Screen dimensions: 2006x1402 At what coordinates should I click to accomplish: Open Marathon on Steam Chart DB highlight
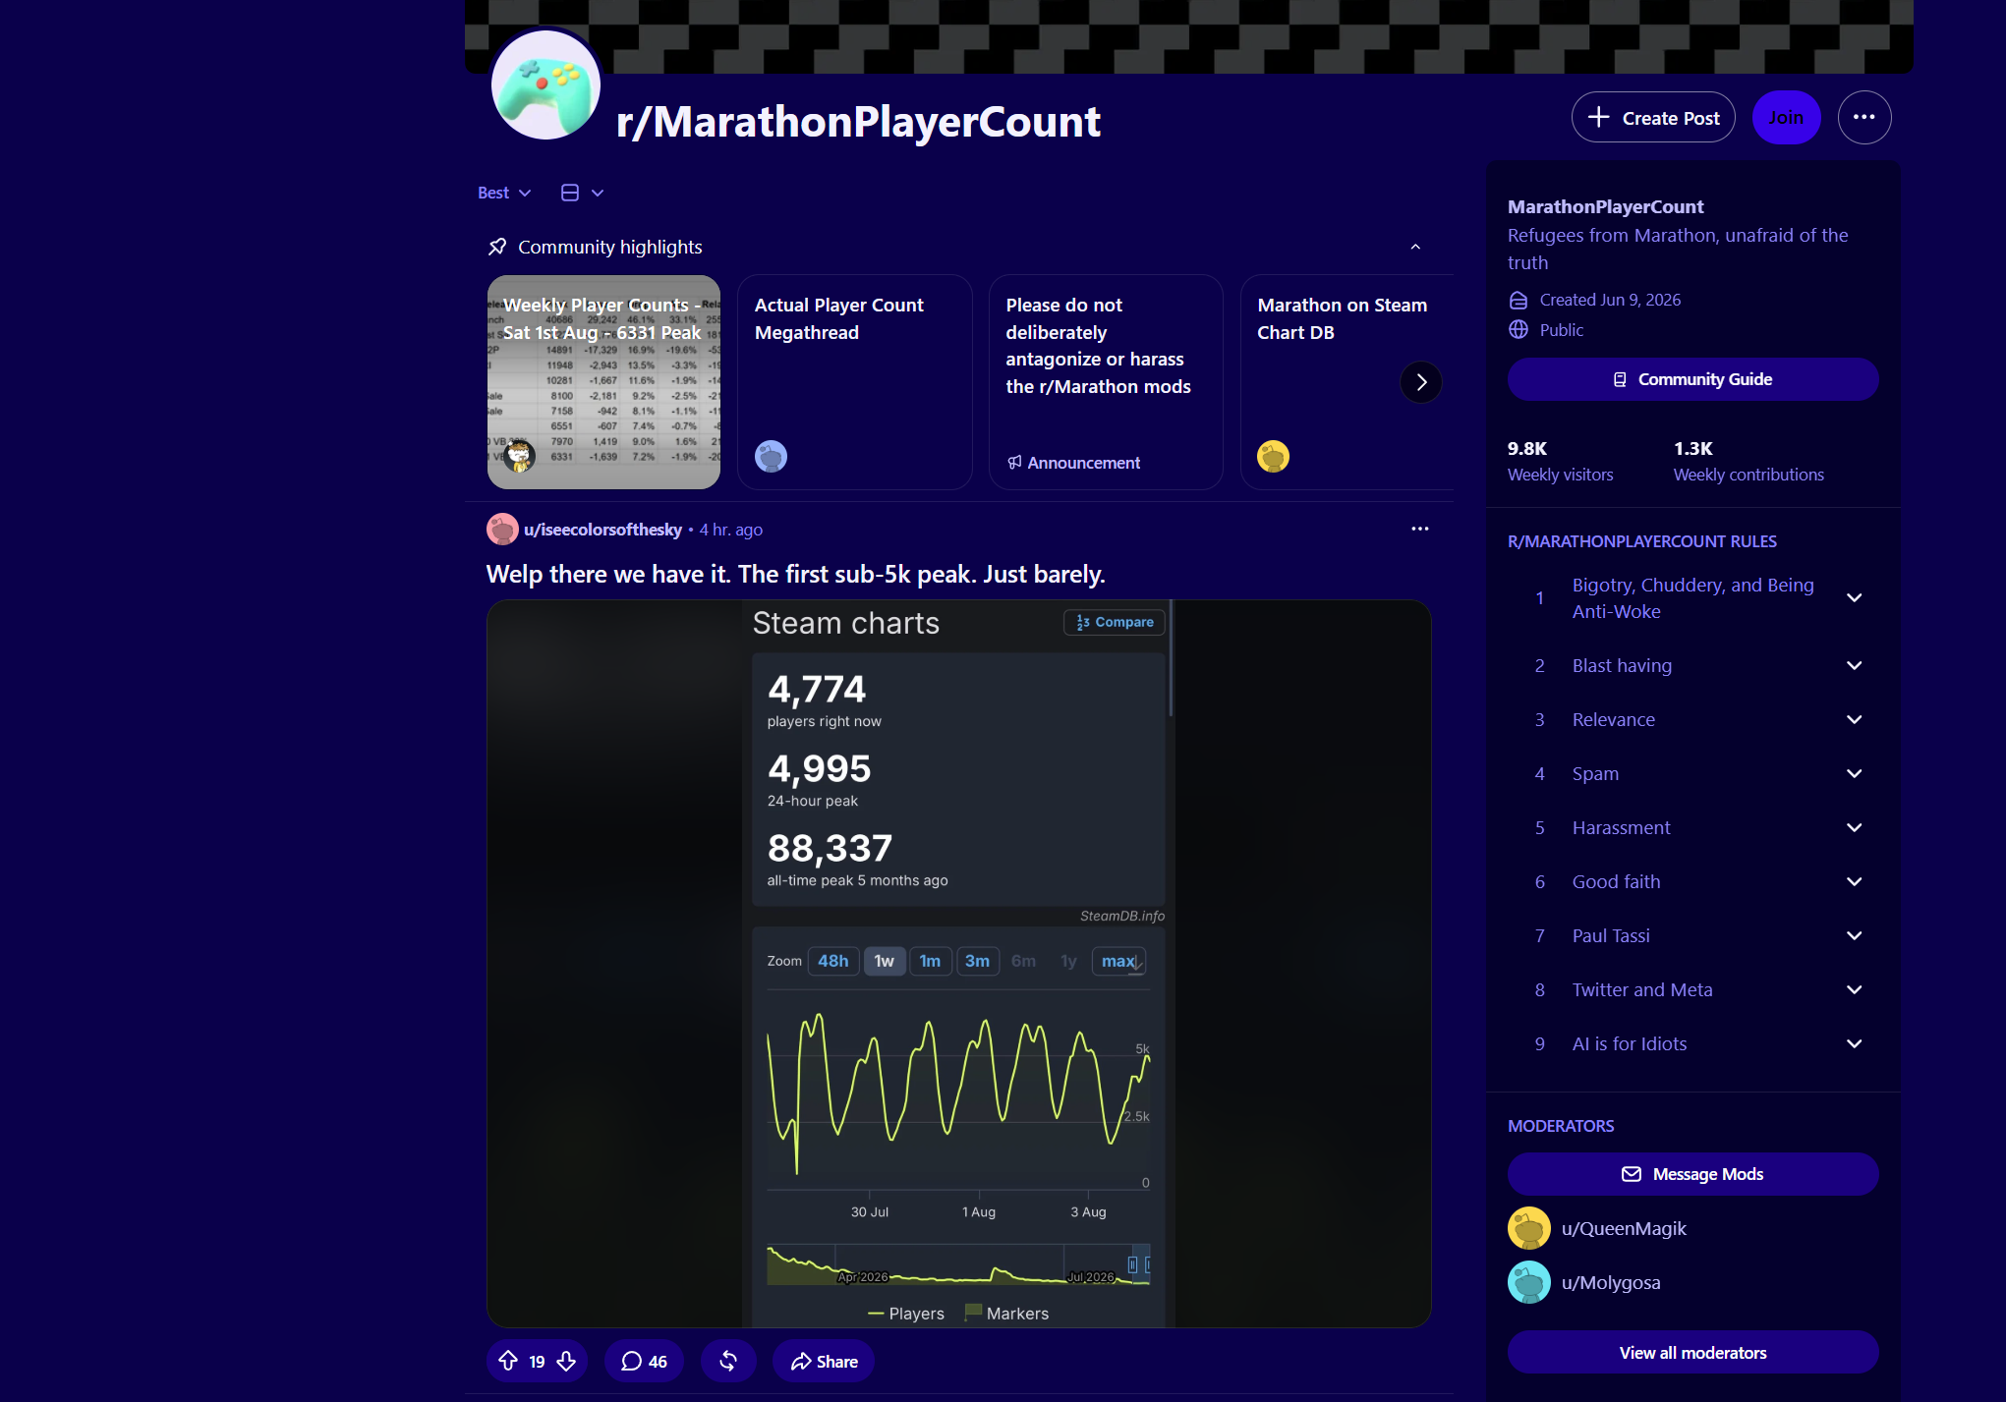click(1347, 382)
